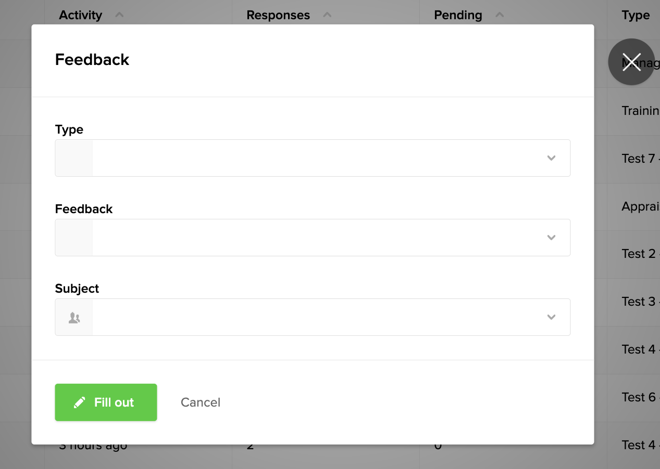
Task: Cancel the Feedback dialog
Action: (201, 402)
